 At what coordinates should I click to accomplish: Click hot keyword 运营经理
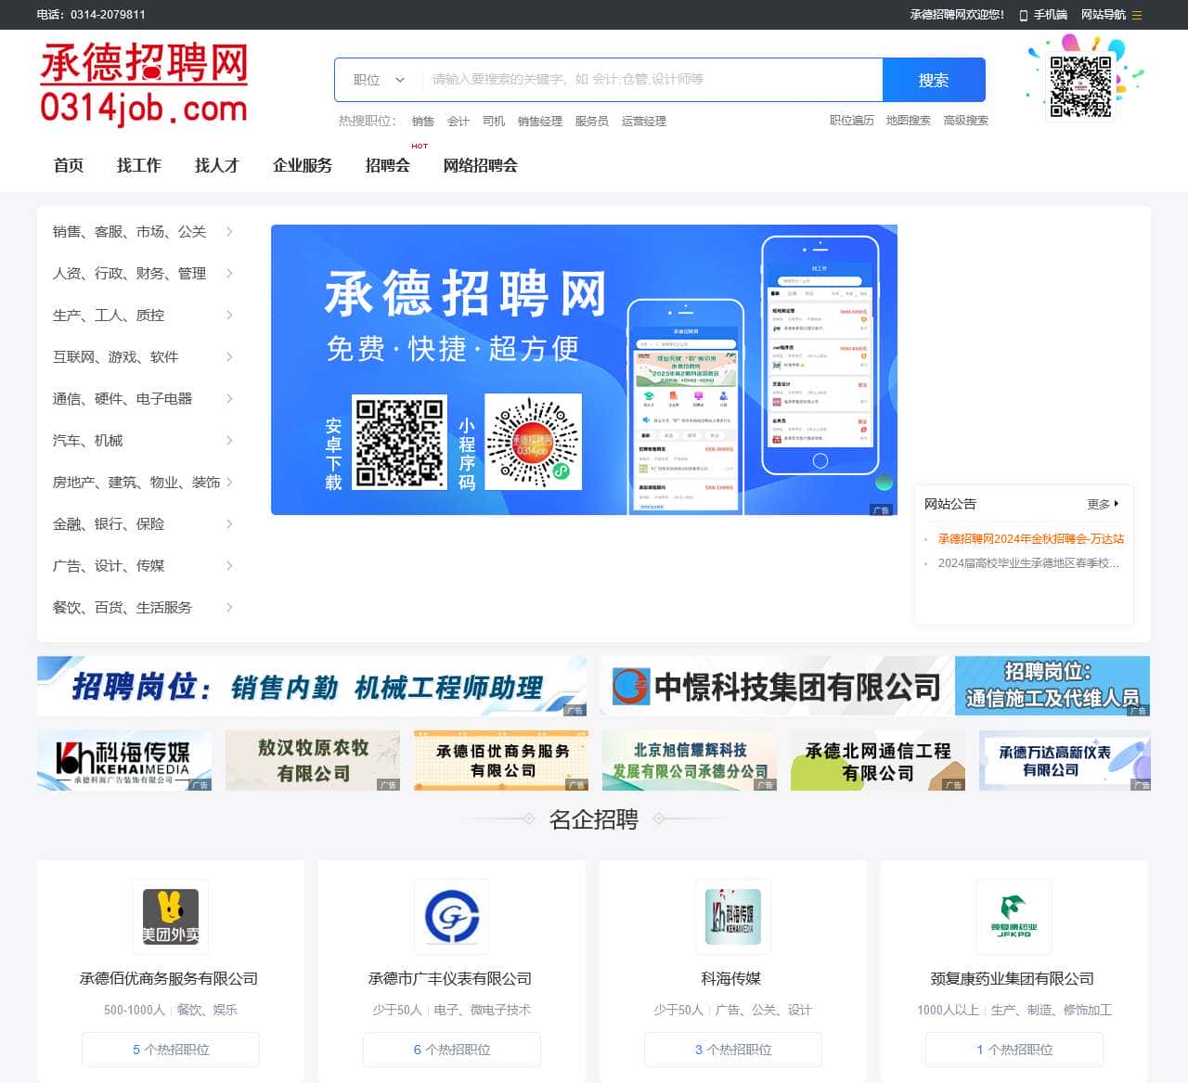point(644,121)
